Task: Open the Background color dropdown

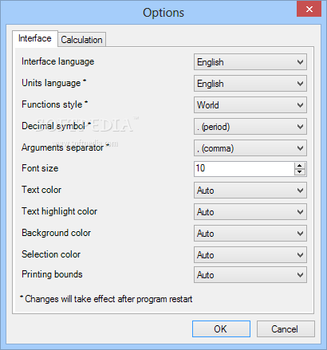Action: click(250, 234)
